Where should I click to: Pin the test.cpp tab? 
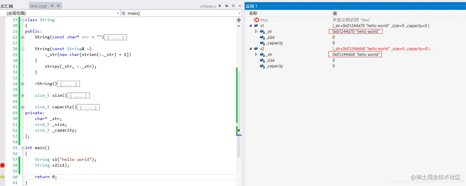(52, 6)
